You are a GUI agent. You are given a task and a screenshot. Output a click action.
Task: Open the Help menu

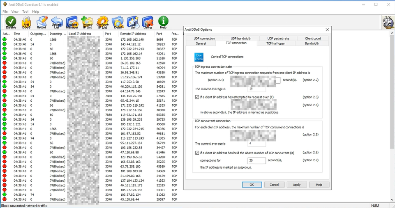click(x=35, y=11)
